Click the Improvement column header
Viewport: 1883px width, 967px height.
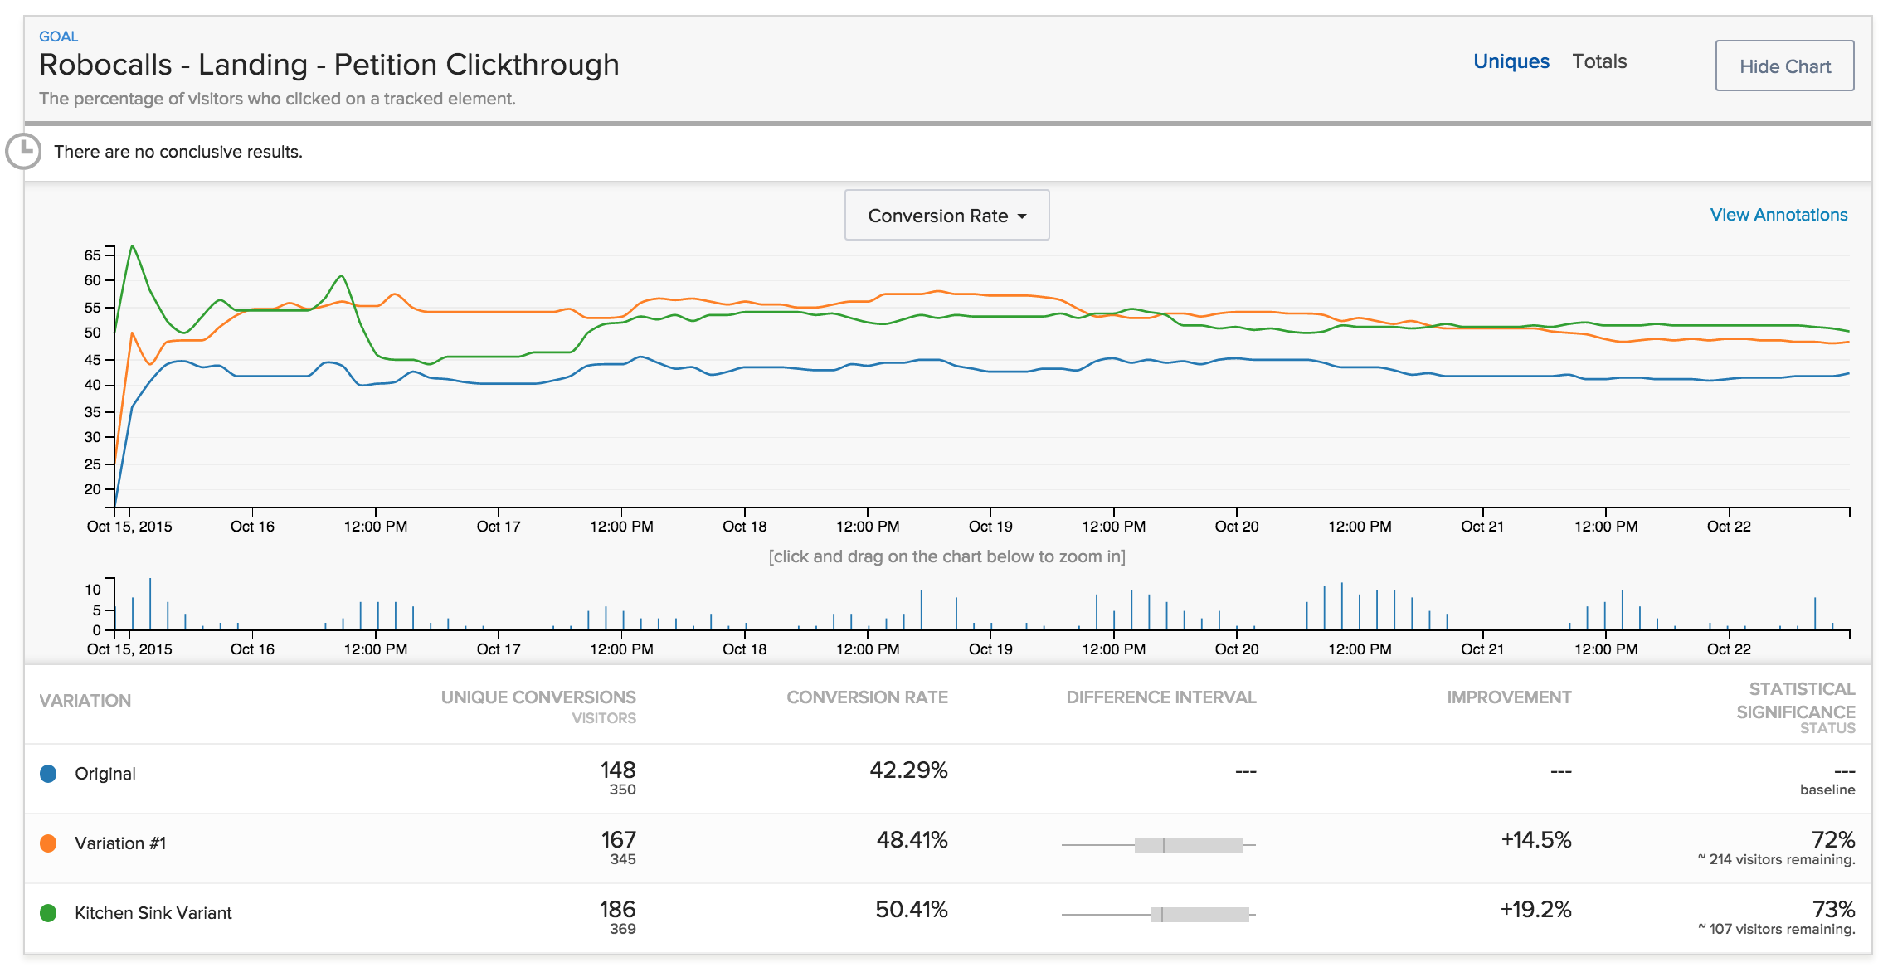click(x=1508, y=697)
